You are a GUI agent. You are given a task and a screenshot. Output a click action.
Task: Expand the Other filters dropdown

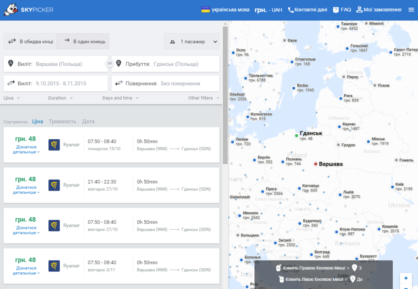(x=204, y=98)
